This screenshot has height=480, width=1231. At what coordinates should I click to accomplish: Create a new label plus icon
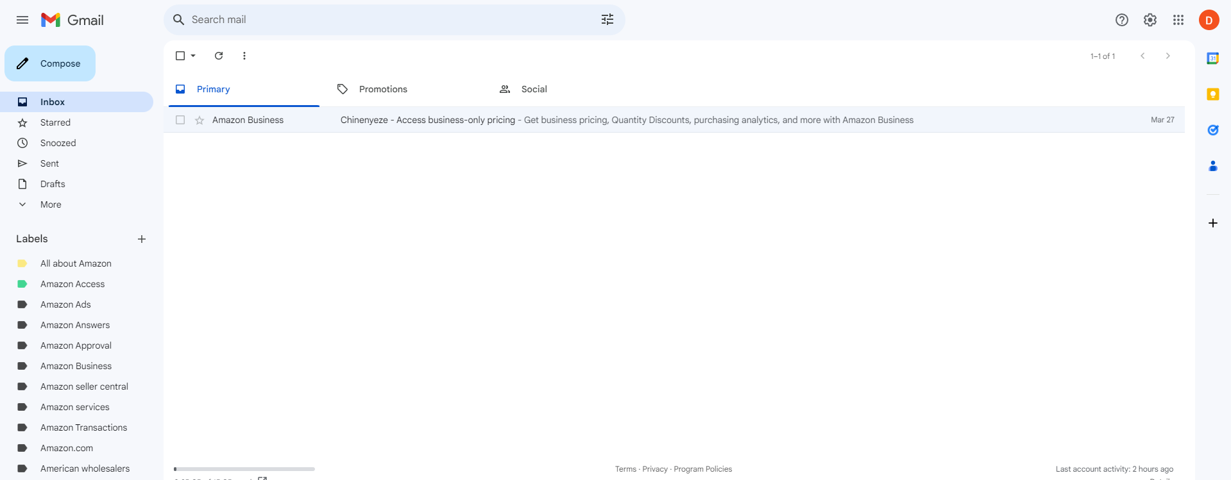click(142, 239)
